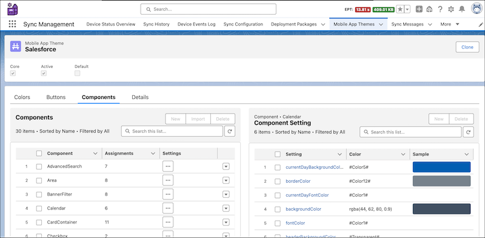Expand Mobile App Themes tab menu
This screenshot has width=485, height=238.
tap(381, 24)
